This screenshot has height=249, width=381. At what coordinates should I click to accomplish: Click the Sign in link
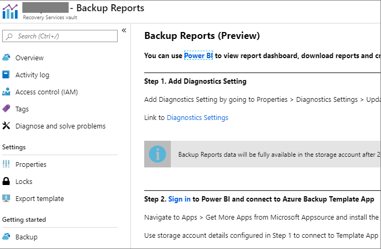pyautogui.click(x=179, y=199)
